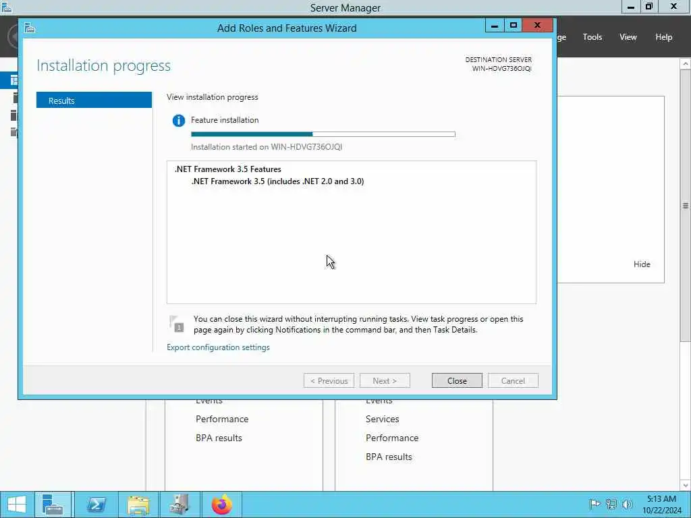This screenshot has width=691, height=518.
Task: Click the server tools icon in taskbar
Action: (x=179, y=505)
